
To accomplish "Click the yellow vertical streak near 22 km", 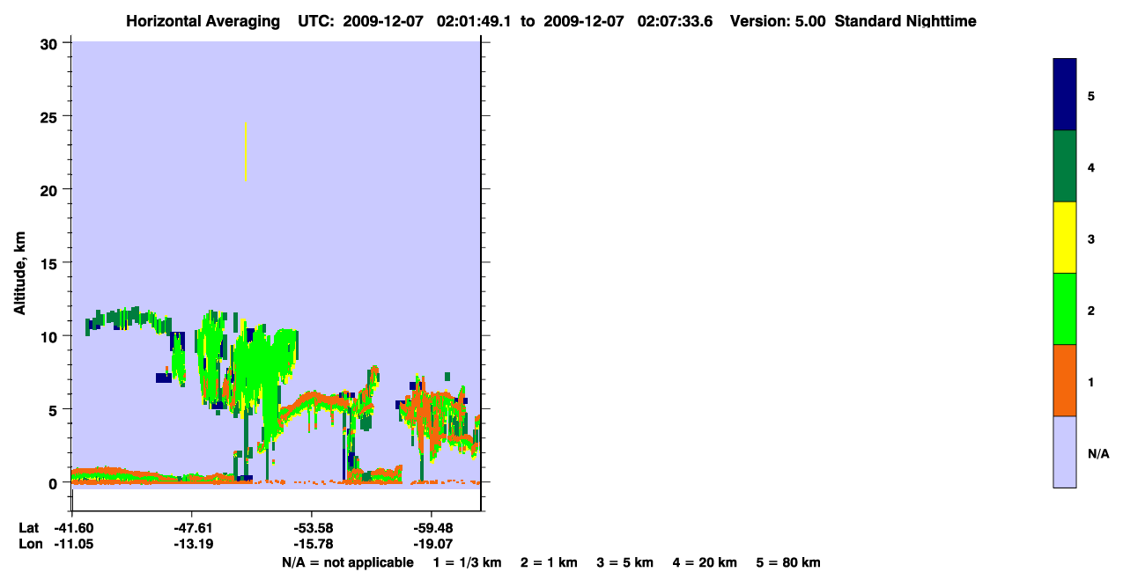I will click(245, 152).
